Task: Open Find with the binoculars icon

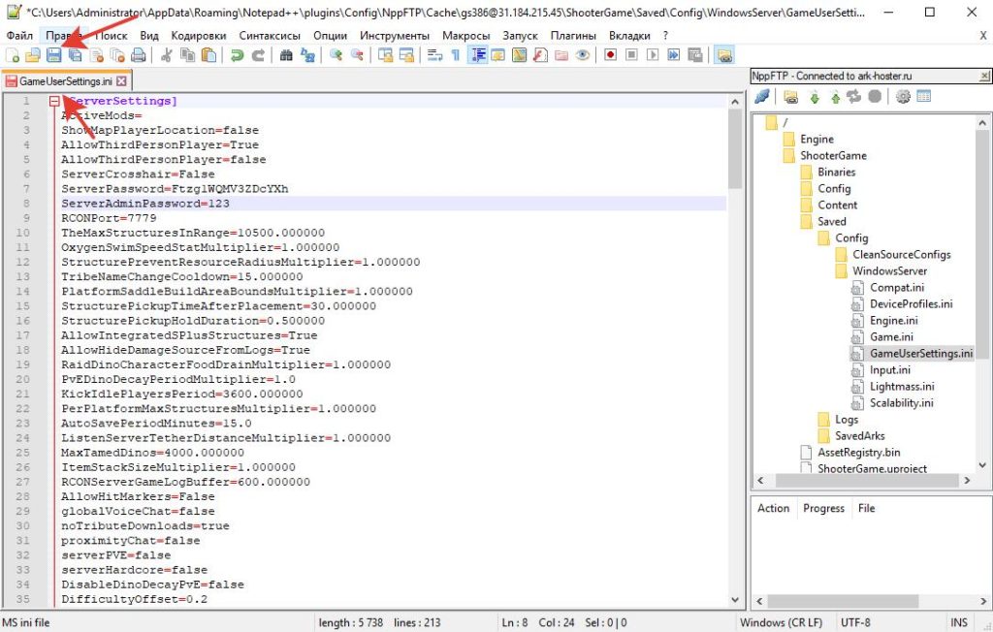Action: pyautogui.click(x=286, y=55)
